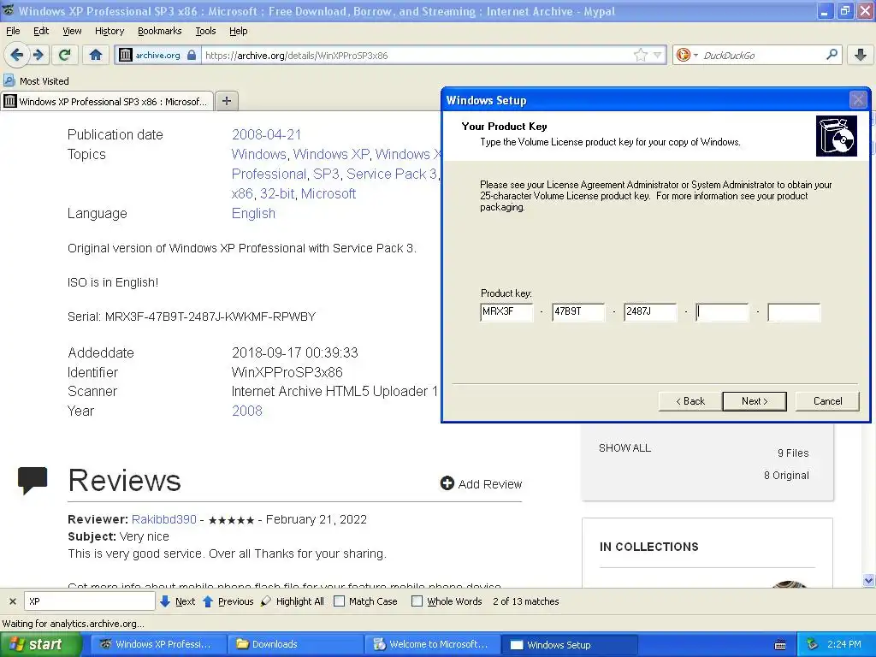Open the History menu
876x657 pixels.
click(109, 31)
